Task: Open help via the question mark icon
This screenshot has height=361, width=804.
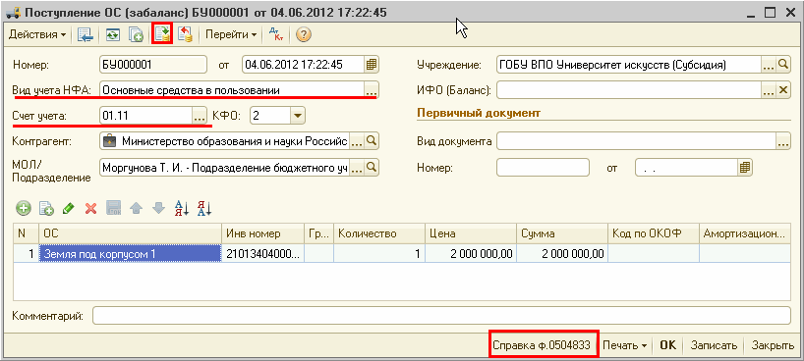Action: point(304,34)
